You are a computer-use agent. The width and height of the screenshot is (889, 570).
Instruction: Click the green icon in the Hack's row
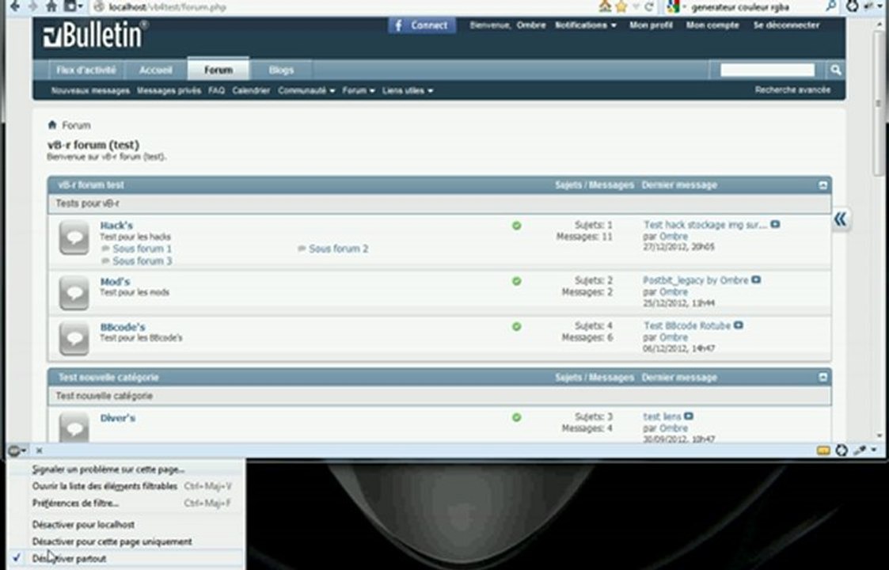coord(516,226)
